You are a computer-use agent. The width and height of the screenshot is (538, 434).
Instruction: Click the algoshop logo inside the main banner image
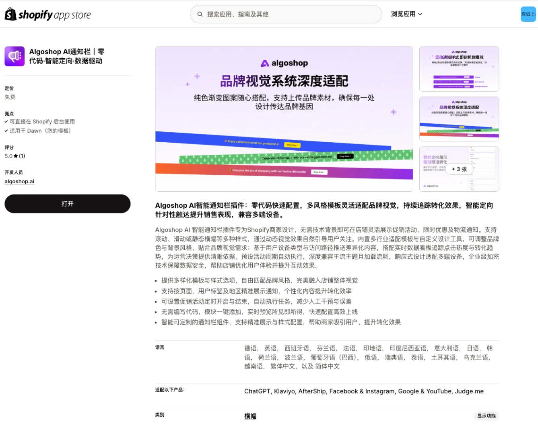pos(284,63)
